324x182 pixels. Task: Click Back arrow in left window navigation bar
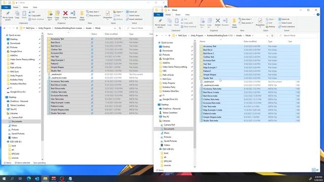[5, 28]
